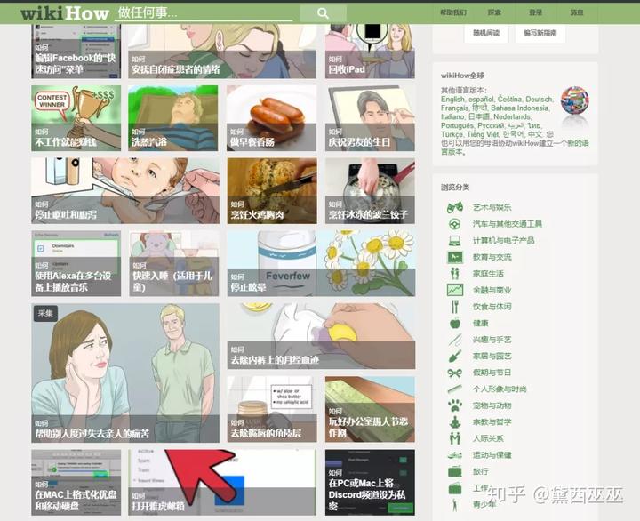This screenshot has width=640, height=521.
Task: Open the 艺术与娱乐 masks icon
Action: [x=455, y=207]
